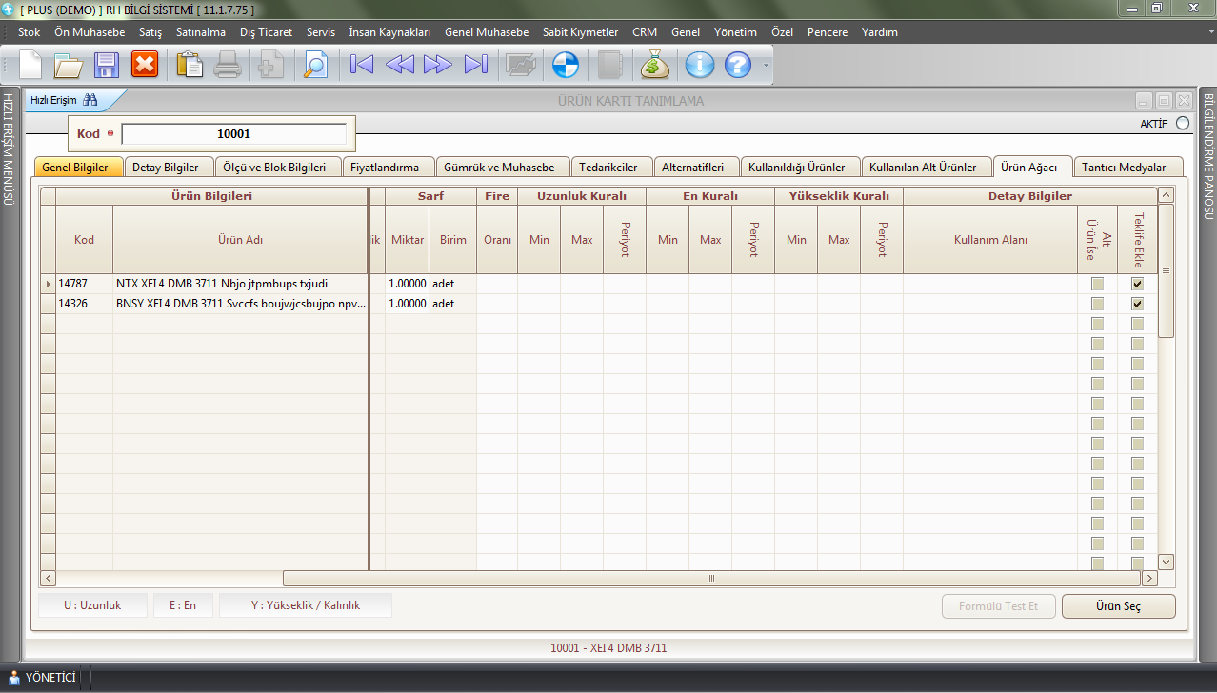Image resolution: width=1217 pixels, height=693 pixels.
Task: Click the red X delete icon
Action: 144,65
